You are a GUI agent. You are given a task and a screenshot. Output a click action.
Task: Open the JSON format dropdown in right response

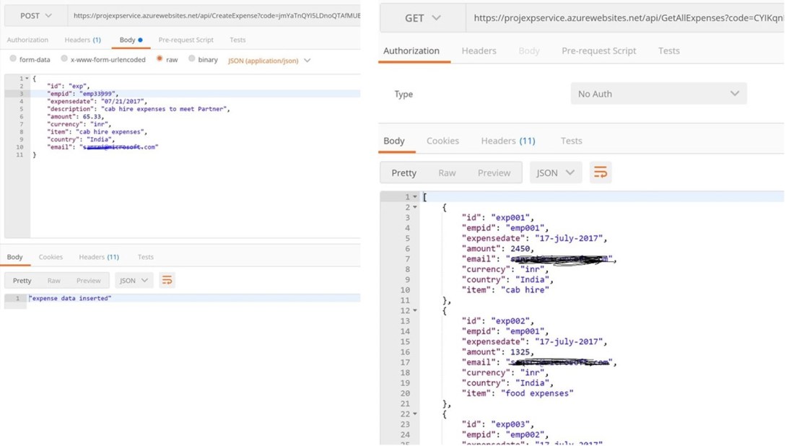pos(556,172)
